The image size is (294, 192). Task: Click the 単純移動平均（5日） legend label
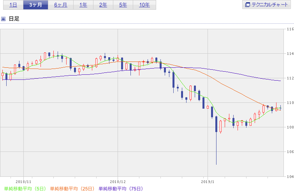25,188
